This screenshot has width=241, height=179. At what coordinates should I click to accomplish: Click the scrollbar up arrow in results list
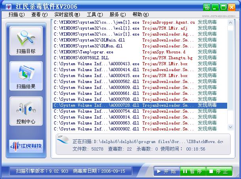click(x=230, y=23)
